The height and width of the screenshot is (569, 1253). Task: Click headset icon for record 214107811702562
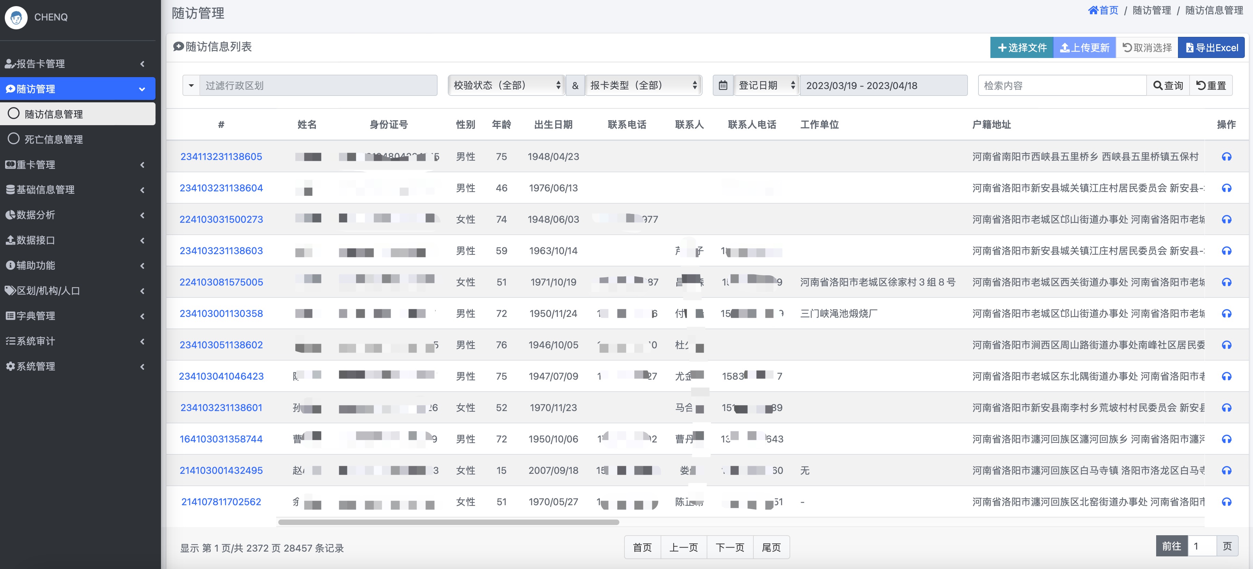click(x=1226, y=502)
